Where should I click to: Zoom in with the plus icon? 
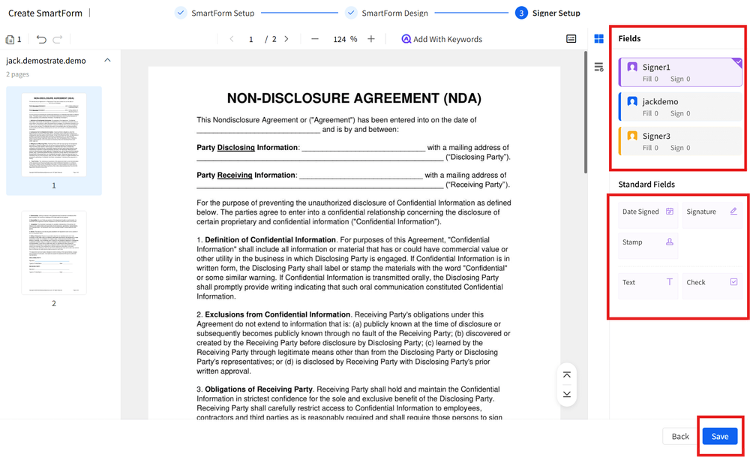(371, 39)
